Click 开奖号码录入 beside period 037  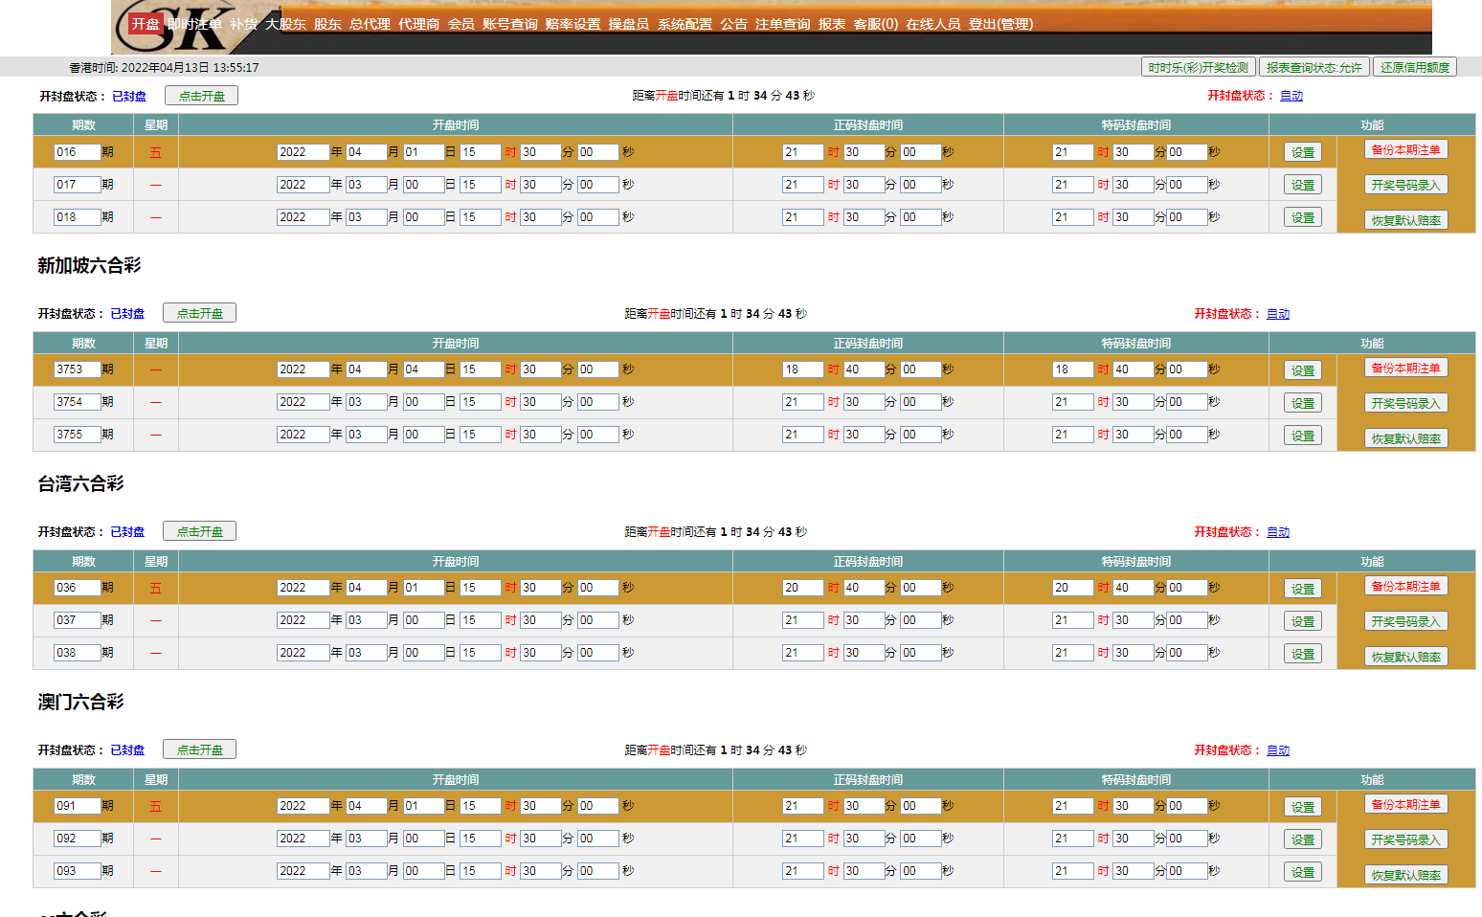click(x=1405, y=621)
